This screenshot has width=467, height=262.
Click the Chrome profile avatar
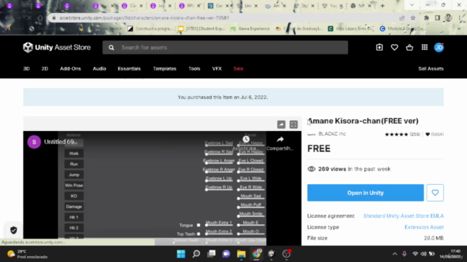click(448, 17)
